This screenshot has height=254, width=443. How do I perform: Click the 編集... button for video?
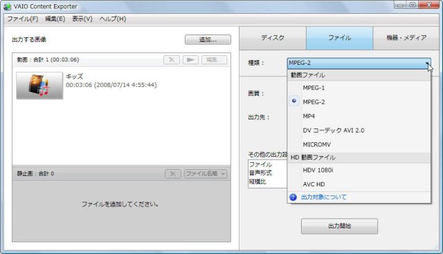coord(214,59)
